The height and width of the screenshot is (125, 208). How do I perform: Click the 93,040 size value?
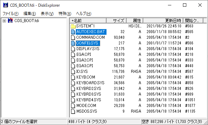point(119,37)
